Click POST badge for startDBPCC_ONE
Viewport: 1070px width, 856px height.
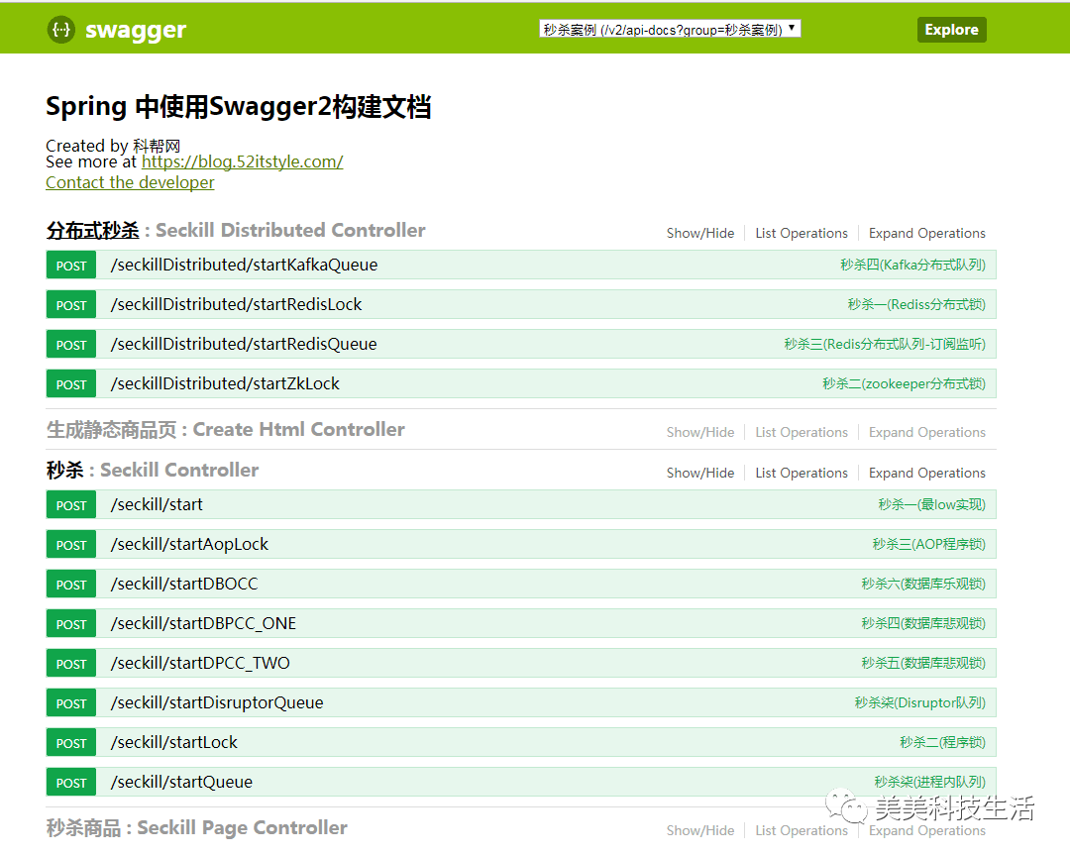tap(71, 623)
